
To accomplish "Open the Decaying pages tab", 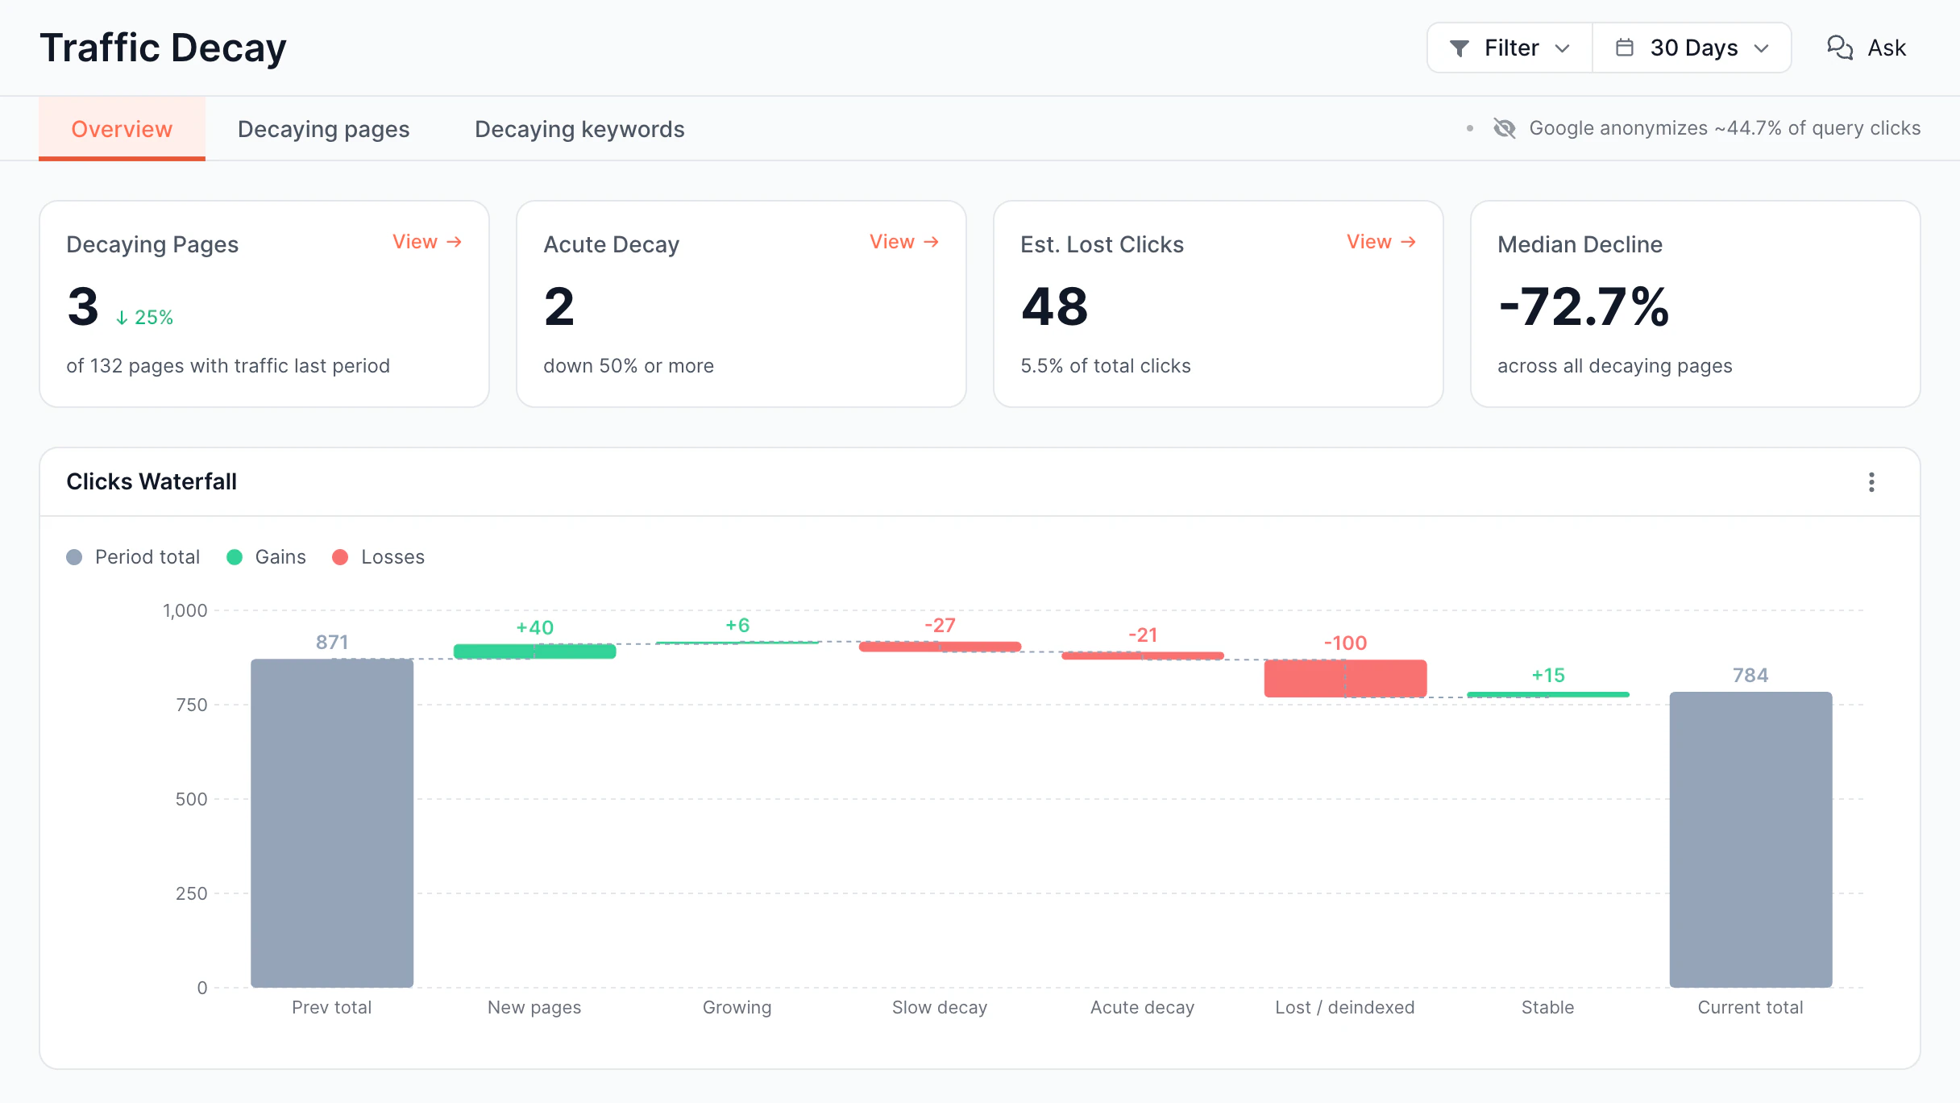I will (323, 129).
